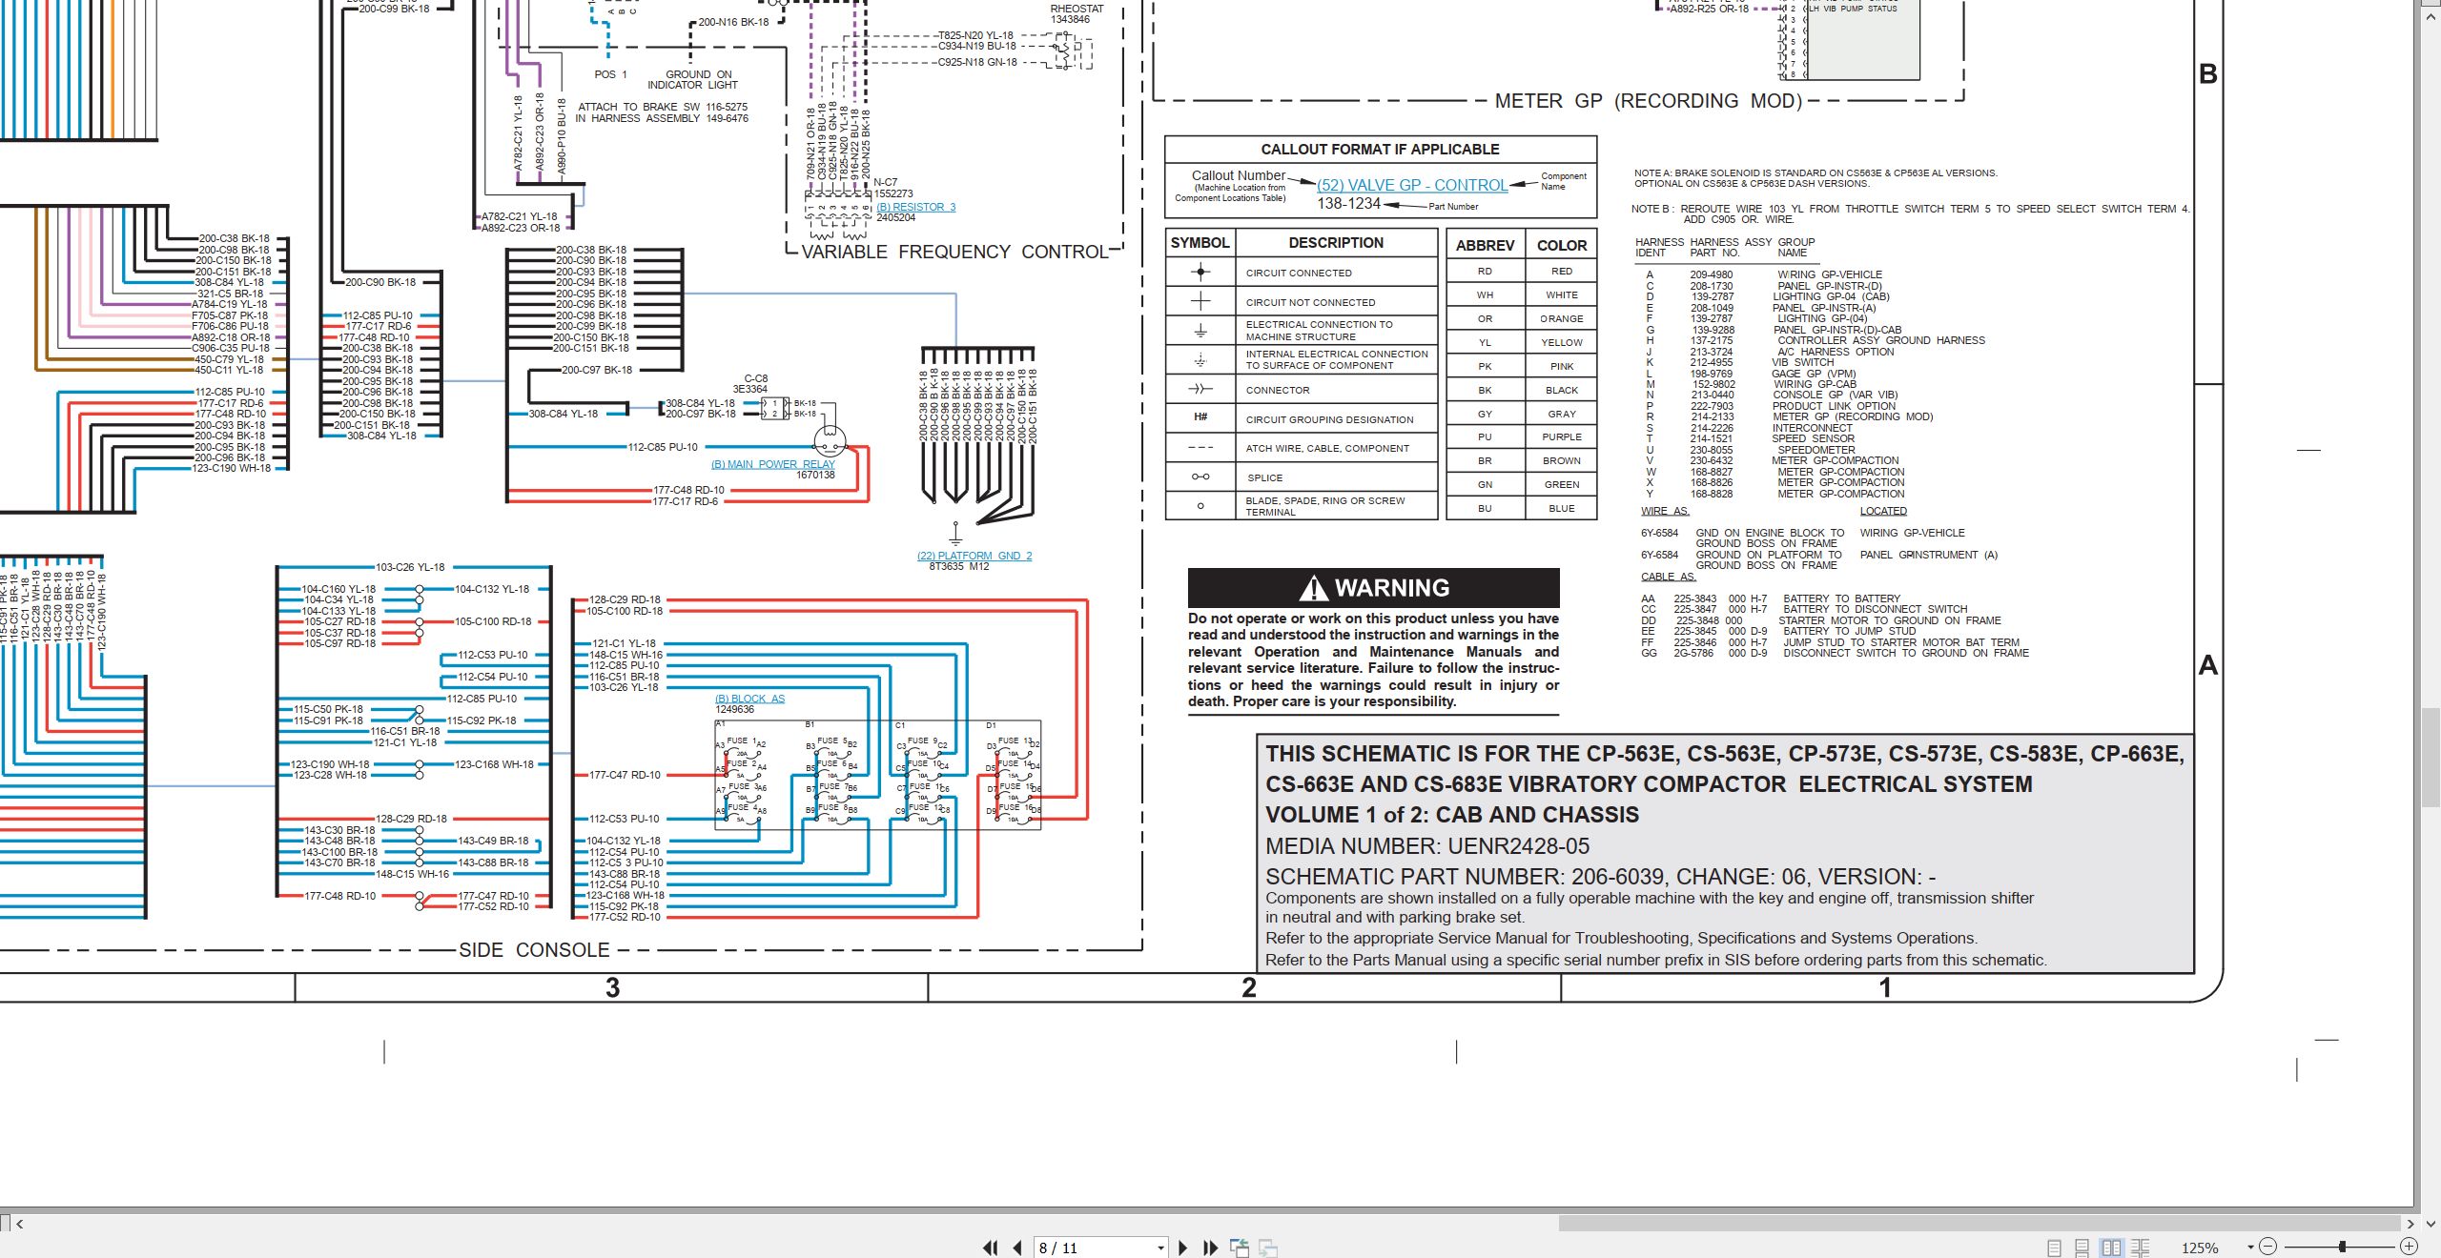
Task: Open the (22) PLATFORM GND 2 link
Action: pos(974,556)
